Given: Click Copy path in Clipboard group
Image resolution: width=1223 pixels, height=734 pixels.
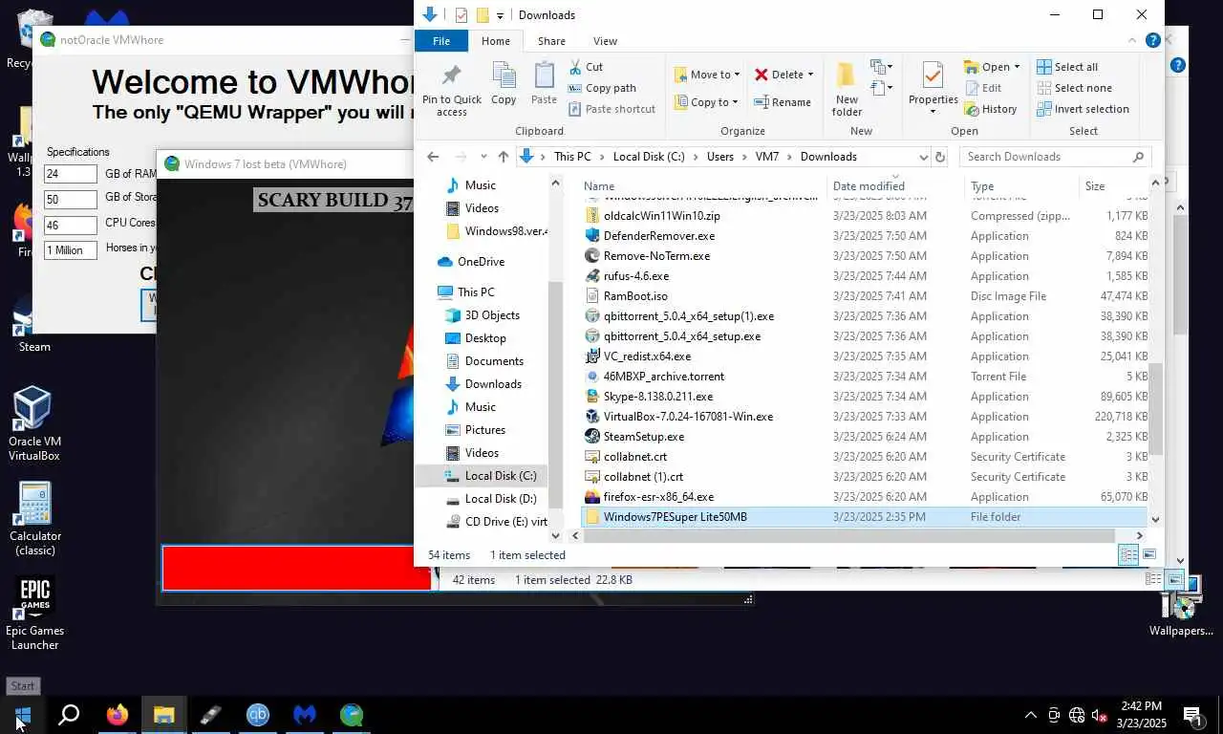Looking at the screenshot, I should coord(601,88).
